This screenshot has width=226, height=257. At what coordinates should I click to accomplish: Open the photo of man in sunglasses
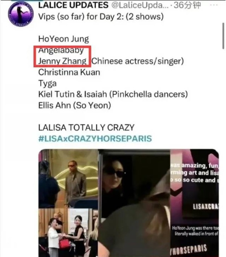68,178
